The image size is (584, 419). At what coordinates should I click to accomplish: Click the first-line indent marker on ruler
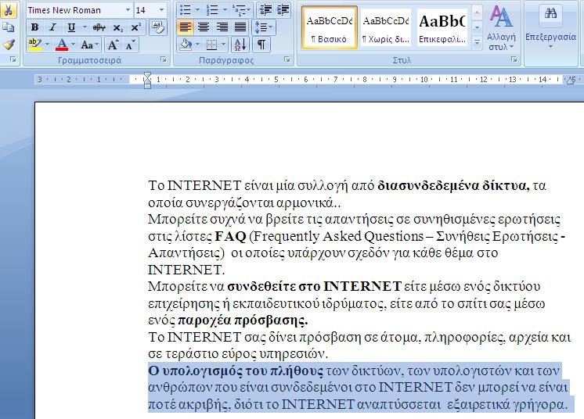(x=147, y=76)
